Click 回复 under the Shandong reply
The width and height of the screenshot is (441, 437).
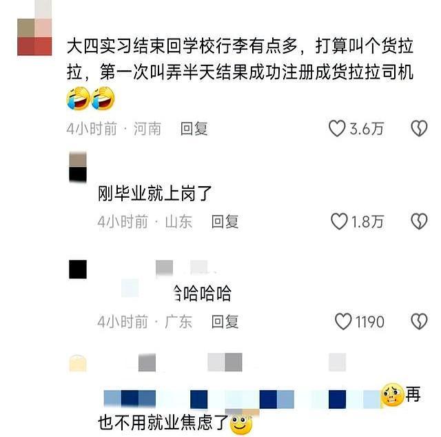point(225,221)
